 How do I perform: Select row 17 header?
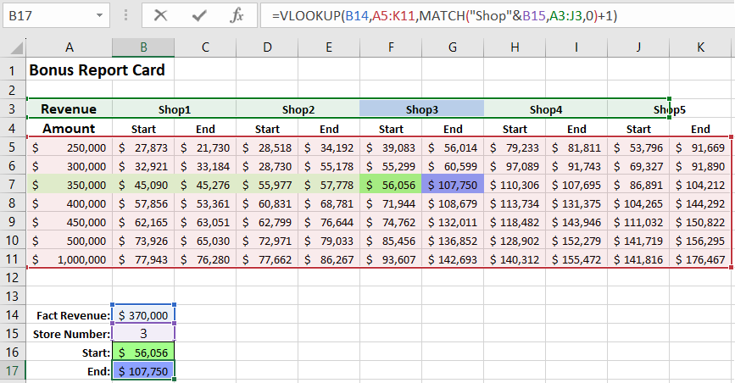(x=13, y=371)
